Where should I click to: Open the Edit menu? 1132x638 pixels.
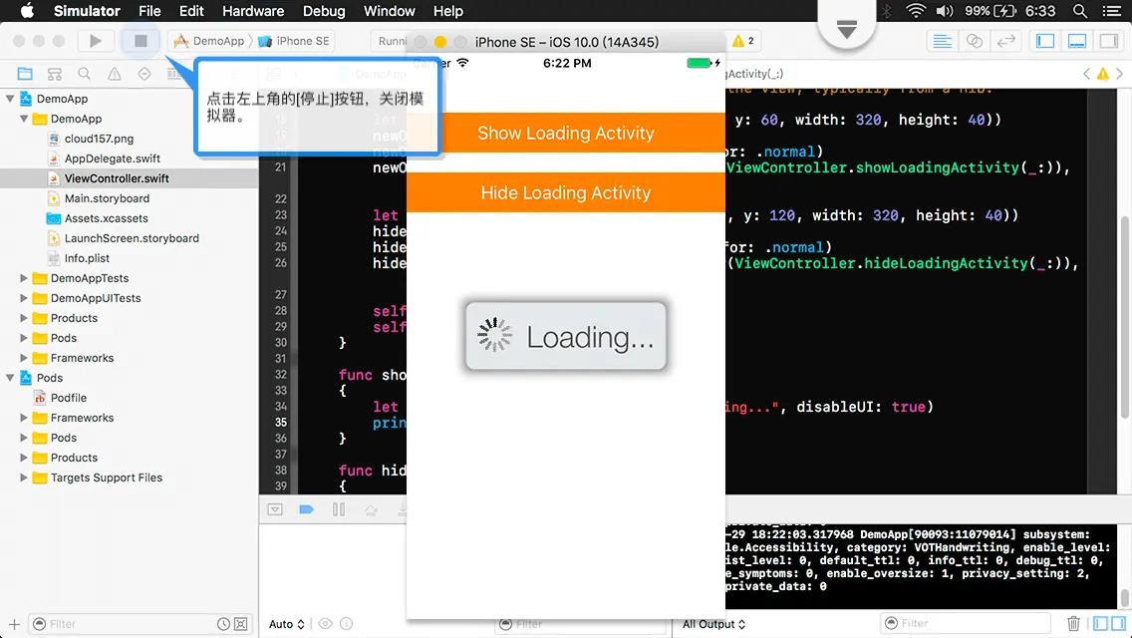[x=191, y=11]
